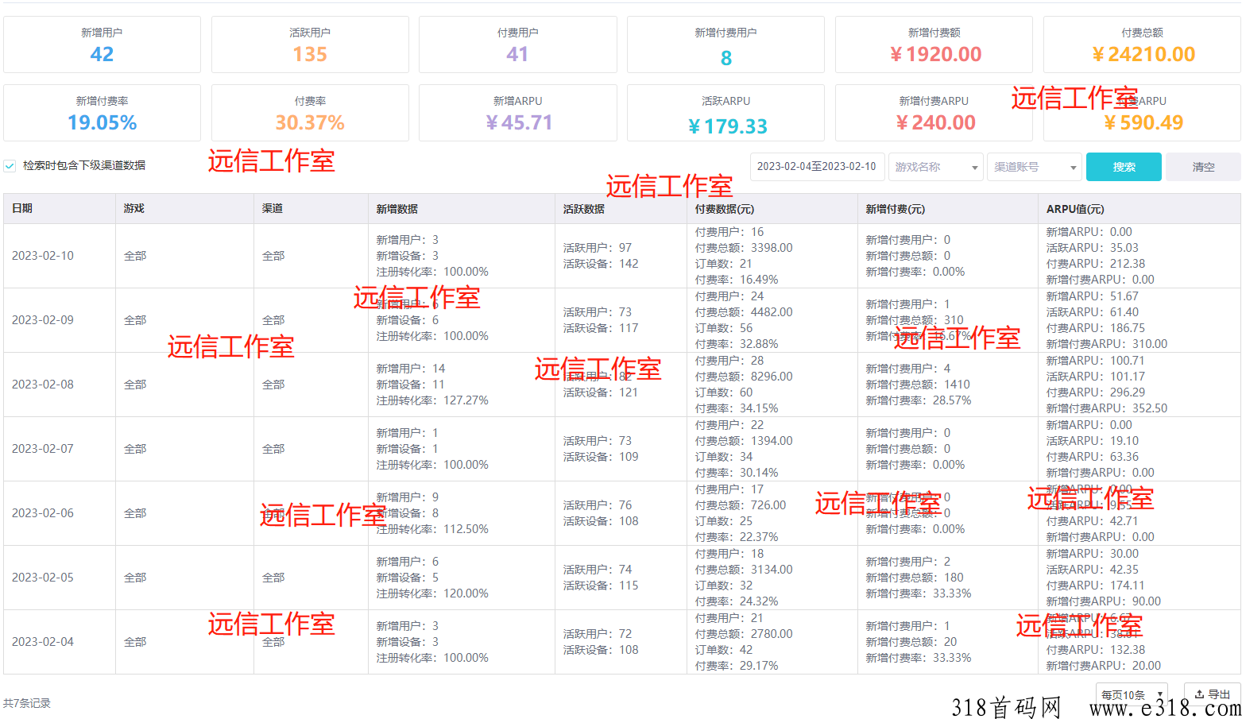Click the text 新增付费总额: 1410
This screenshot has width=1242, height=719.
918,385
